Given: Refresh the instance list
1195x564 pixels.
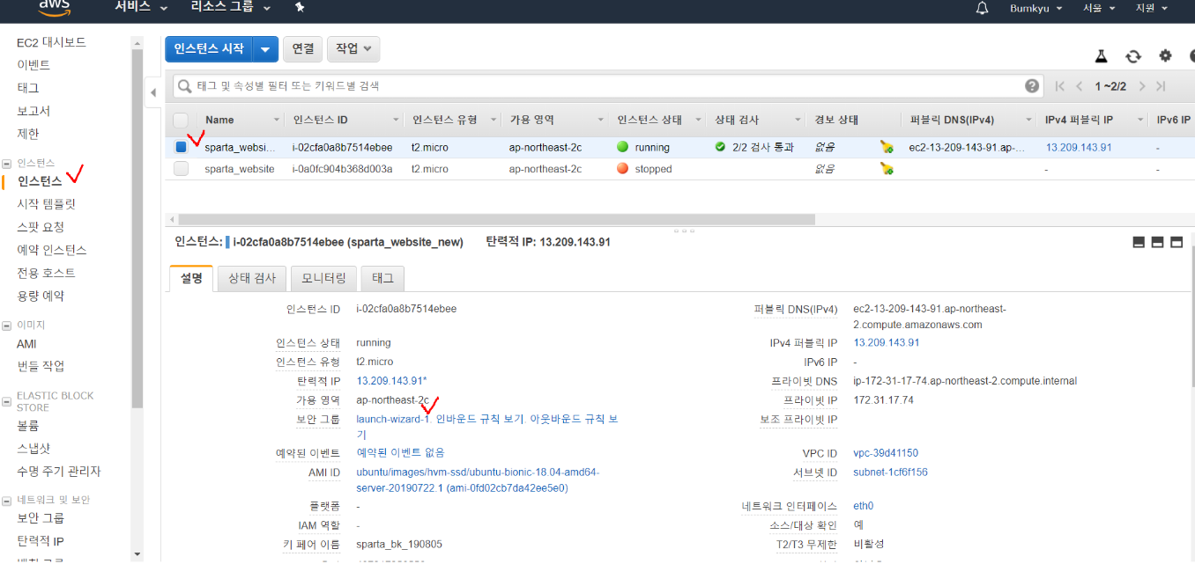Looking at the screenshot, I should point(1133,55).
